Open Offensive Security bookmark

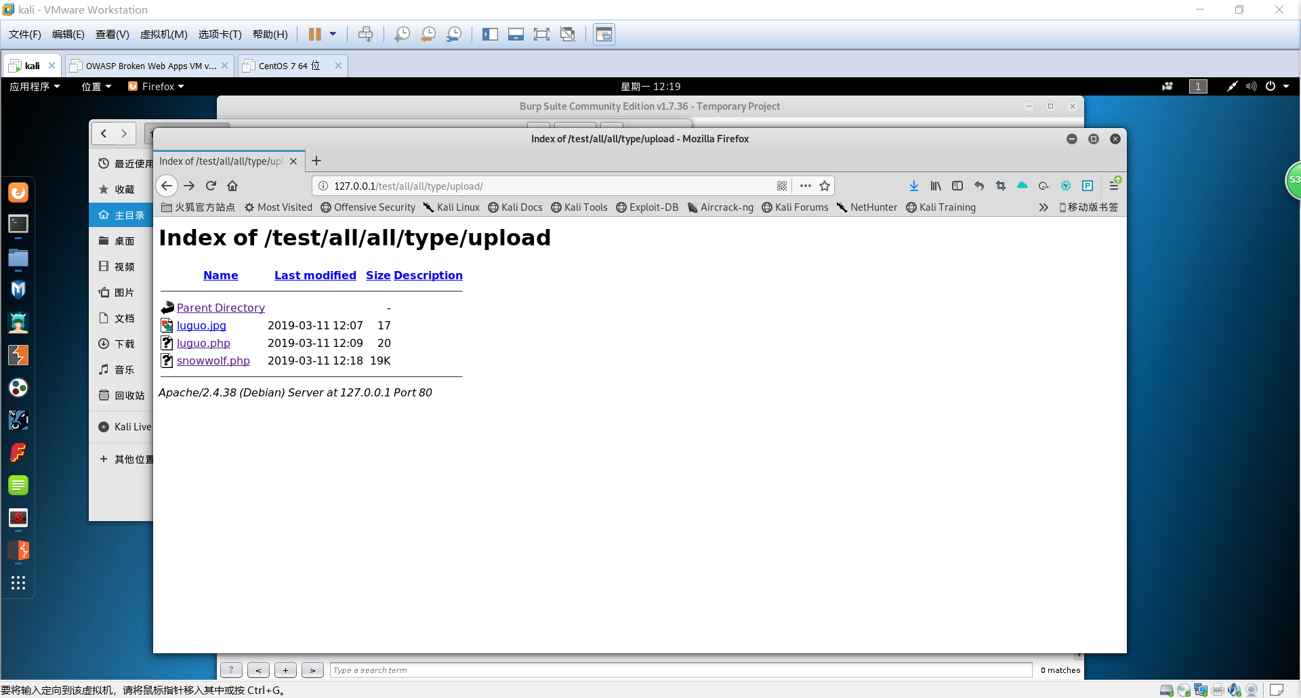coord(368,207)
